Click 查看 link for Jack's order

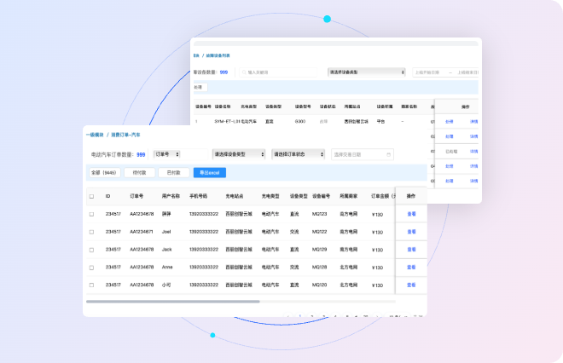click(411, 249)
